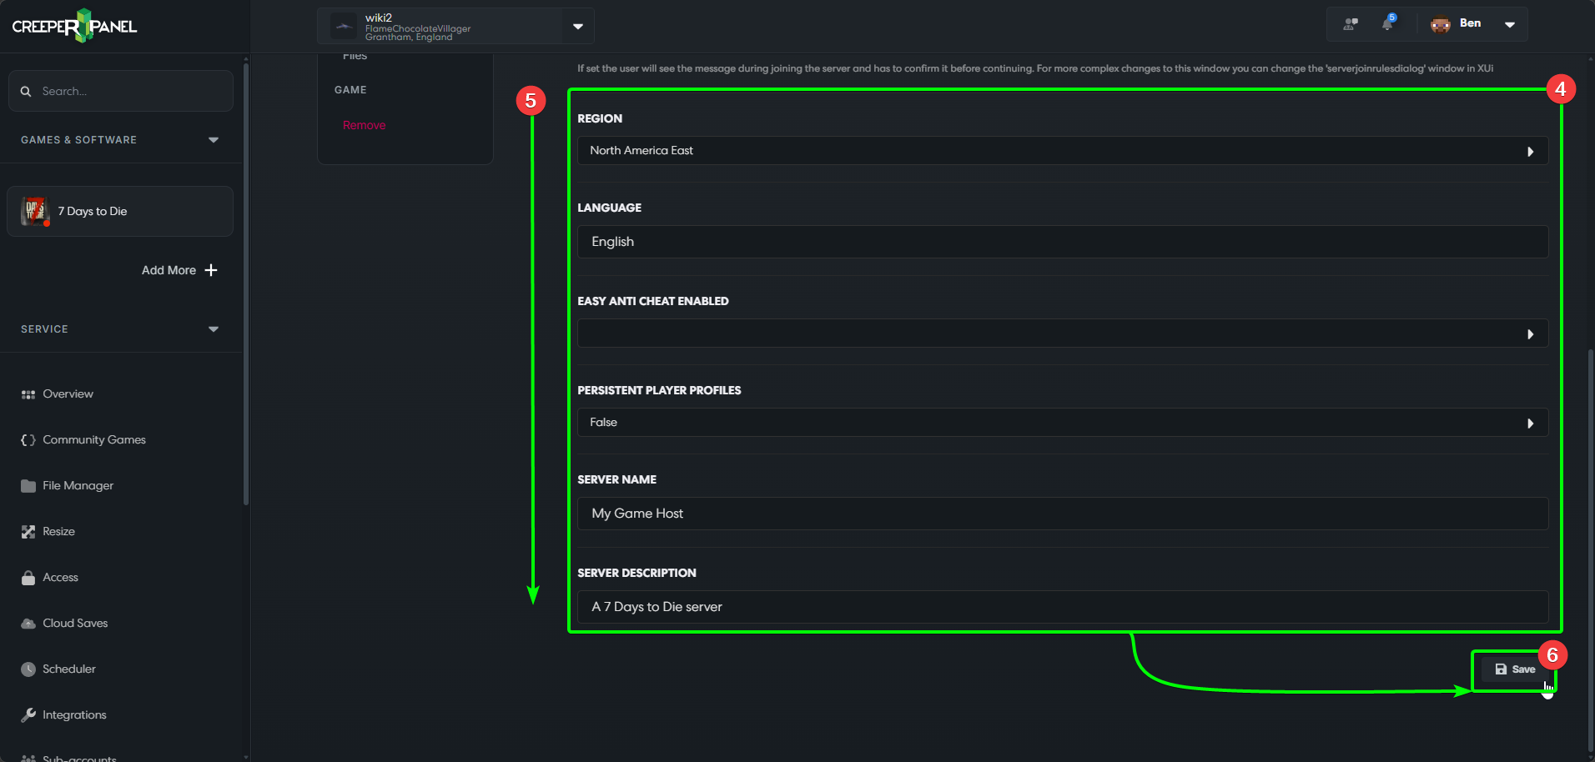Open notifications via the bell icon
Viewport: 1595px width, 762px height.
[x=1388, y=23]
